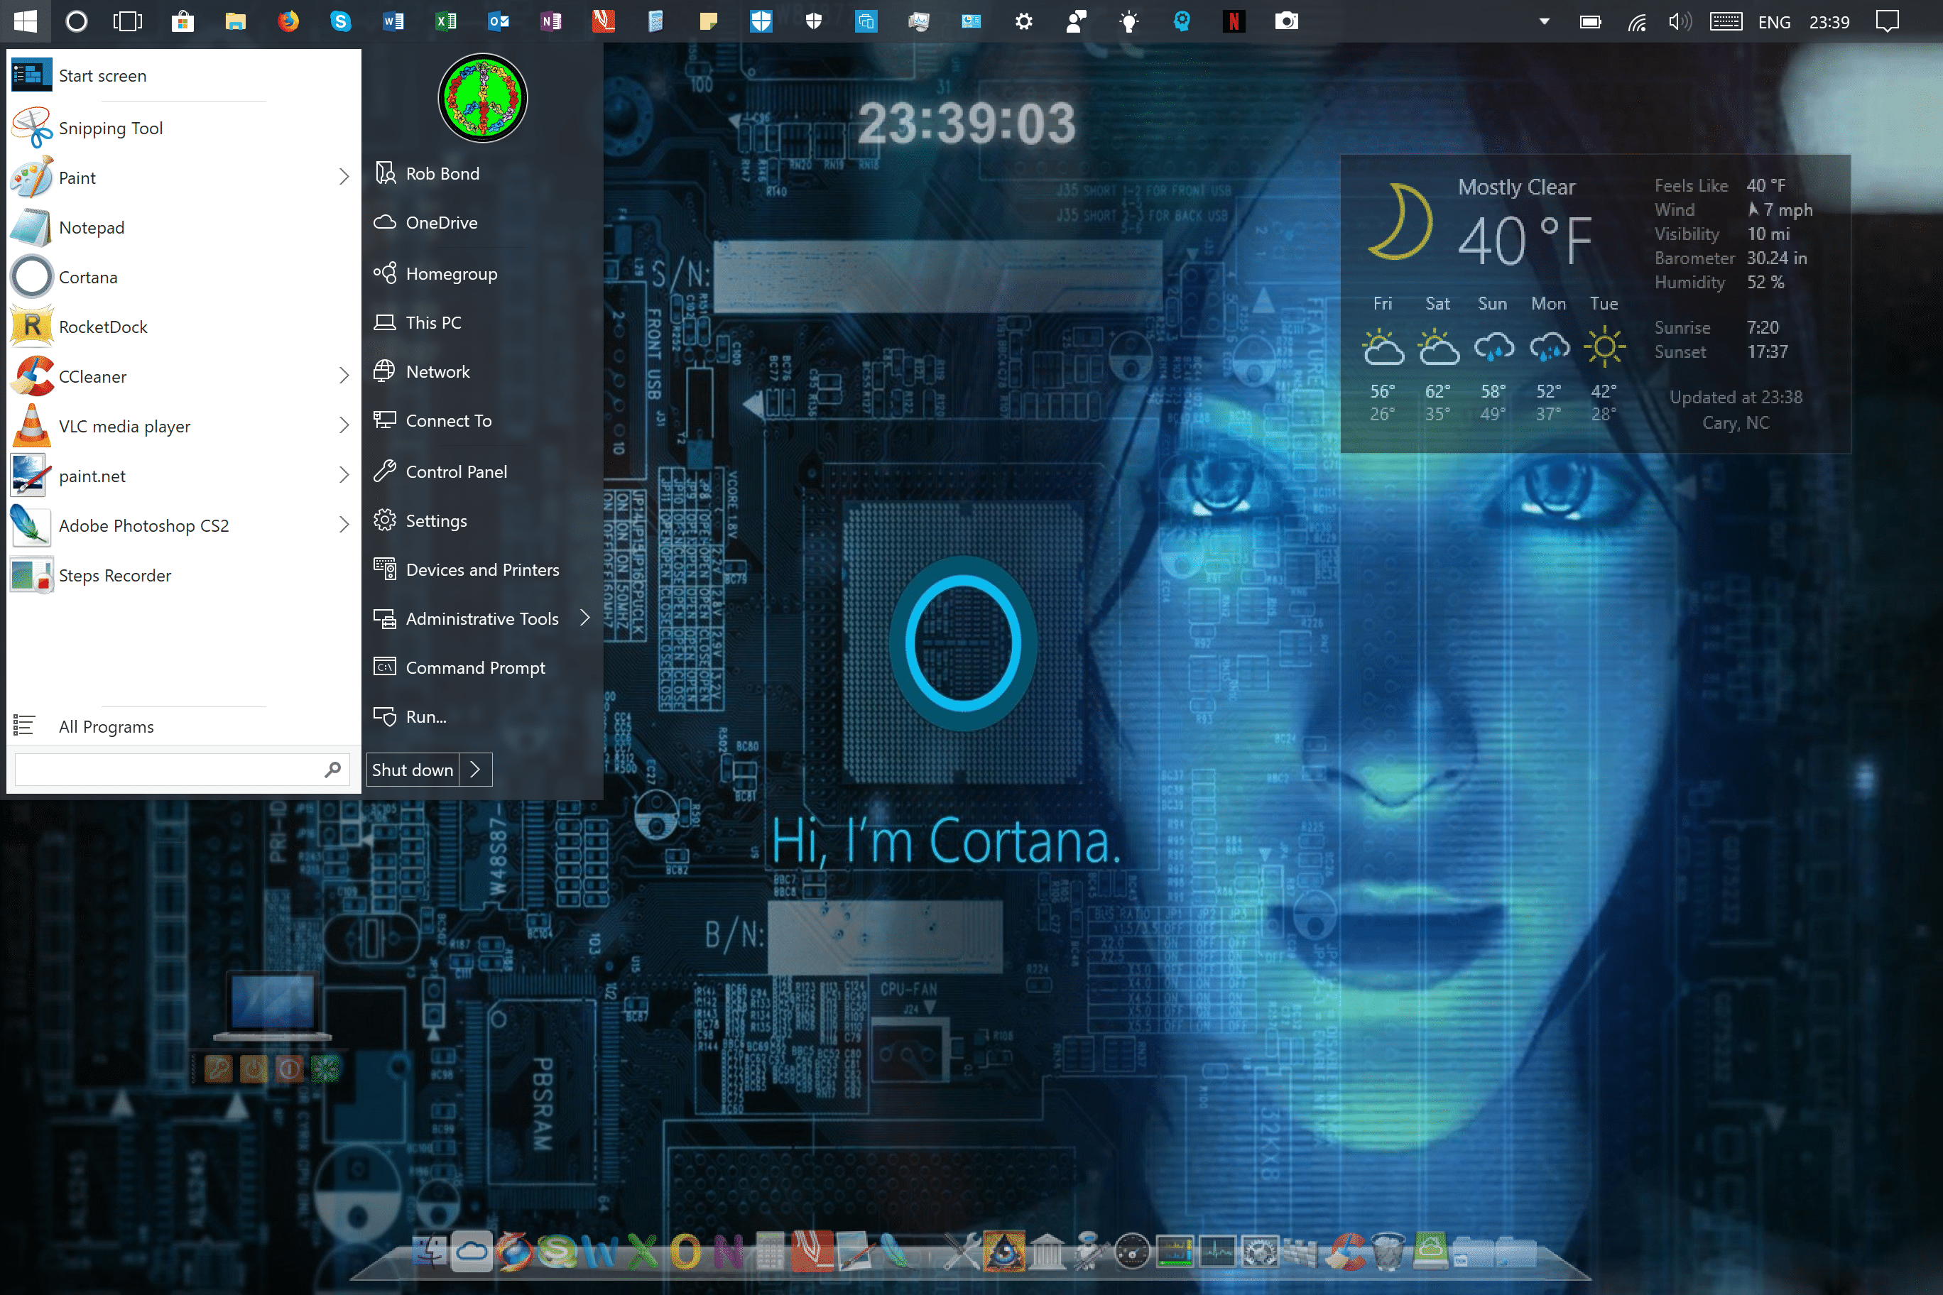
Task: Open battery status in system tray
Action: coord(1590,22)
